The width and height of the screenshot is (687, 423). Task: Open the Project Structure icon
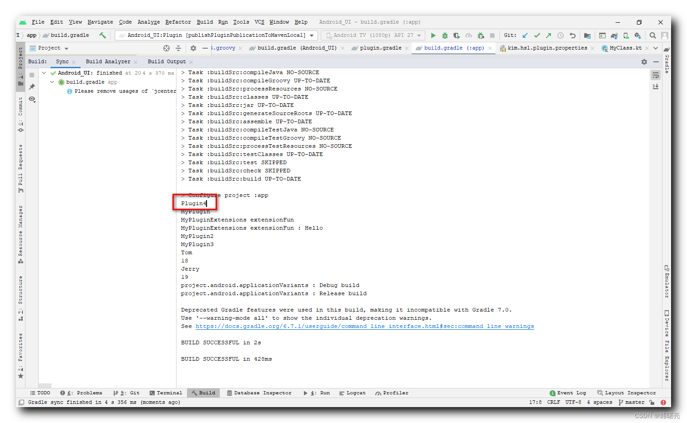coord(587,35)
